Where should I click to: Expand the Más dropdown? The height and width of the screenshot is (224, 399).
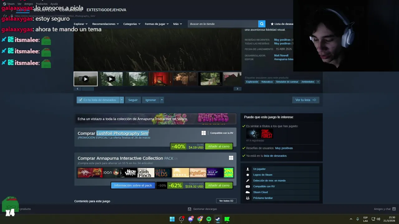[x=177, y=24]
